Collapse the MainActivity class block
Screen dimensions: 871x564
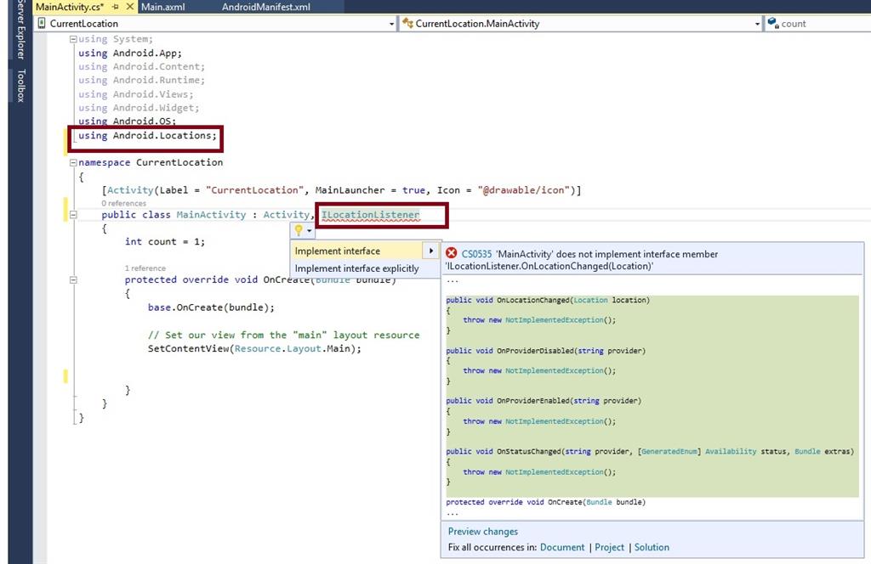(x=73, y=215)
